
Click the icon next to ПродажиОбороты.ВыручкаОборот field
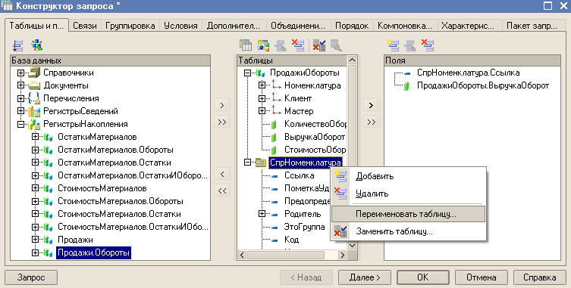(x=407, y=85)
